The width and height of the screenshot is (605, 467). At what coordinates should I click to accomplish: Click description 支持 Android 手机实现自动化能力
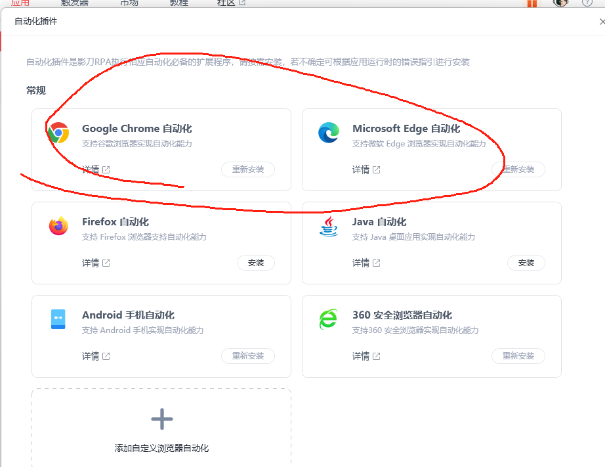pos(143,330)
